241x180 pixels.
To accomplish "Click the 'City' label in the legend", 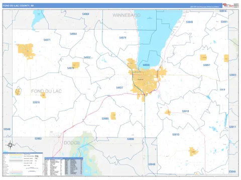I will coord(37,156).
